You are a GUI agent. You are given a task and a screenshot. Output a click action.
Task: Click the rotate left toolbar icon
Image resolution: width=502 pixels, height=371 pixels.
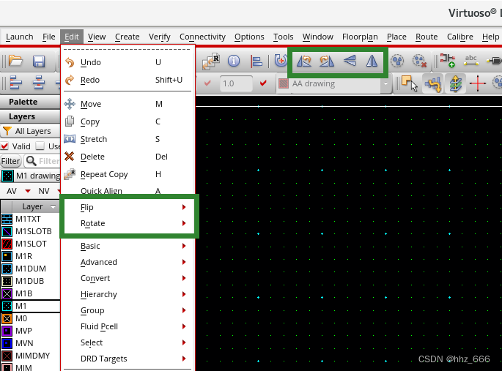(303, 62)
